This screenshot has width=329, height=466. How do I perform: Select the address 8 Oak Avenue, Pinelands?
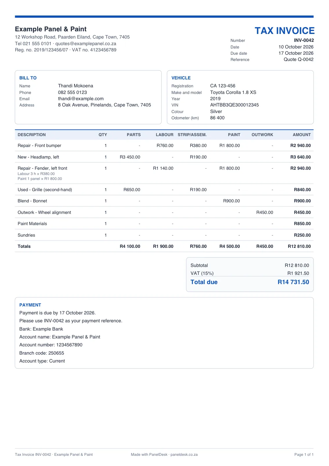104,105
